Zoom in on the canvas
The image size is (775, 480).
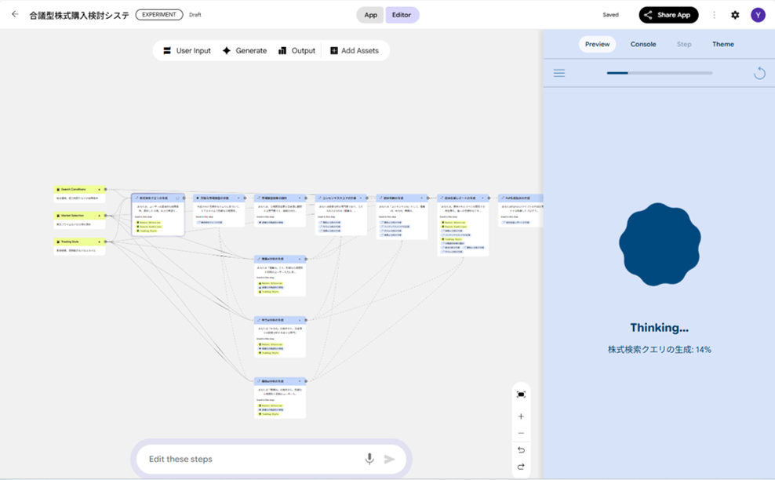521,416
